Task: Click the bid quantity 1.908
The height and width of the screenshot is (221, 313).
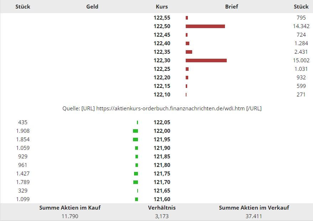Action: pyautogui.click(x=23, y=131)
